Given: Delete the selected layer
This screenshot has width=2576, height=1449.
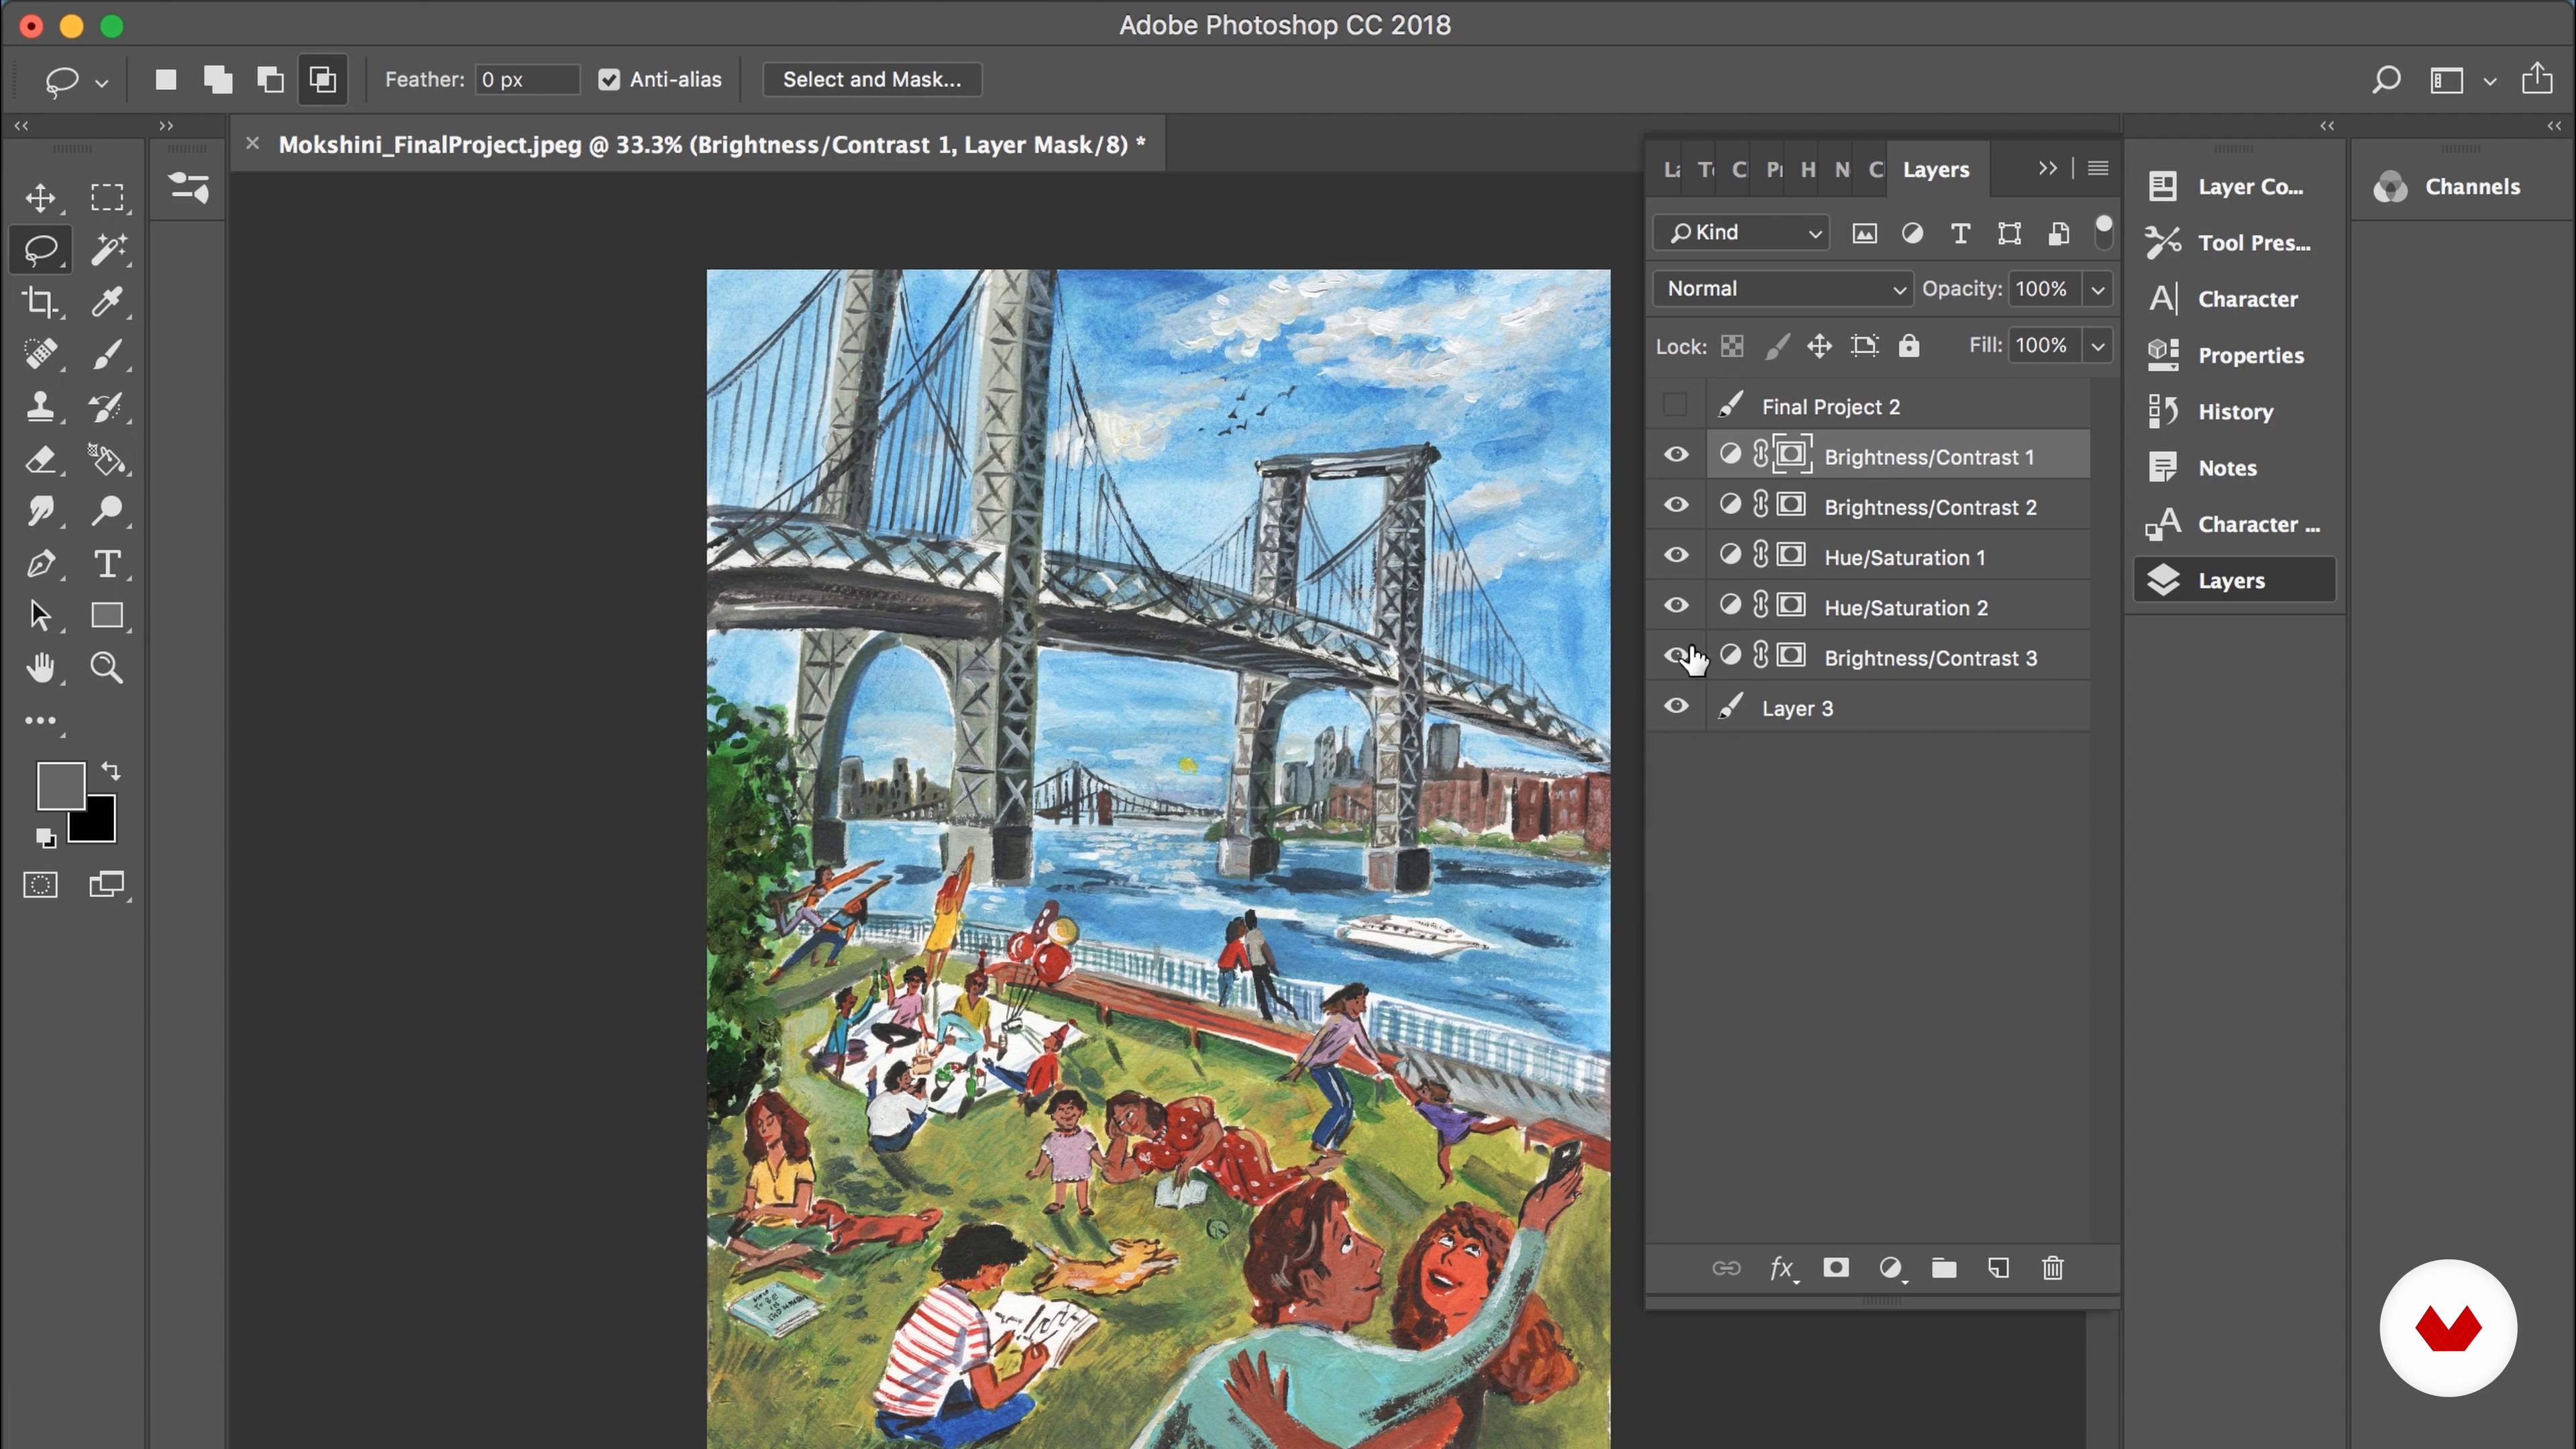Looking at the screenshot, I should (2052, 1268).
